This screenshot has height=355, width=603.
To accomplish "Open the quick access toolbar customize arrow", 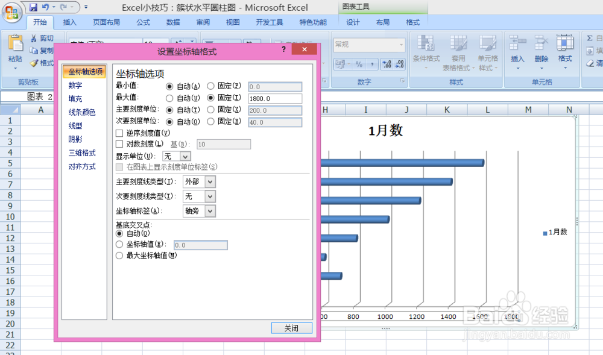I will coord(86,7).
